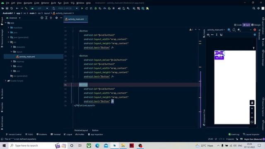Open the Event Log
This screenshot has height=149, width=265.
pos(234,135)
